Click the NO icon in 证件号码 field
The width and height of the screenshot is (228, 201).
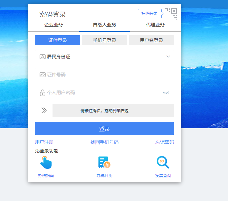pyautogui.click(x=43, y=75)
